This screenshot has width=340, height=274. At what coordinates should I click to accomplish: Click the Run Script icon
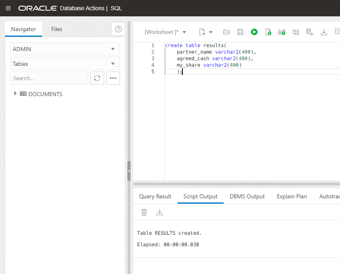(268, 32)
